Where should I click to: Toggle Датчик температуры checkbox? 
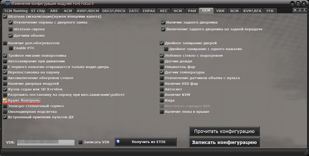[x=162, y=73]
